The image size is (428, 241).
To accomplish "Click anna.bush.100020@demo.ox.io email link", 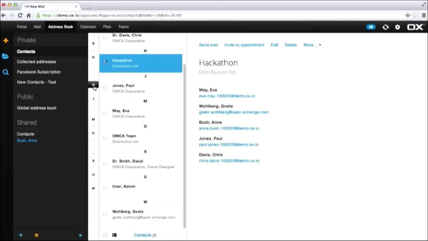I will coord(229,128).
